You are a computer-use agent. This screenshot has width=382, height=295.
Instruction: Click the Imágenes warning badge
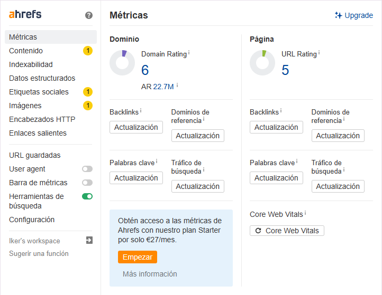(88, 106)
